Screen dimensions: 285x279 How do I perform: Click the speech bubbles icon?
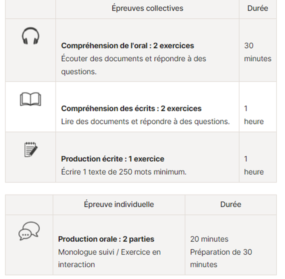[29, 231]
